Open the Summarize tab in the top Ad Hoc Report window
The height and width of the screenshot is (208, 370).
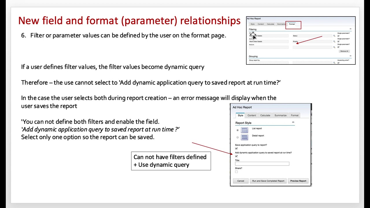pos(281,24)
